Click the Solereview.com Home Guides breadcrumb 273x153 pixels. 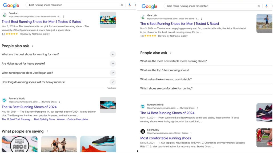168,133
